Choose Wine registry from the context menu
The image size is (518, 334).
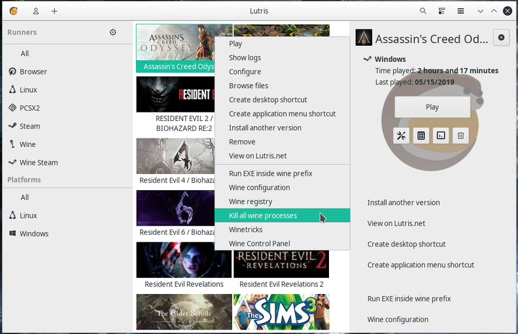pyautogui.click(x=282, y=201)
